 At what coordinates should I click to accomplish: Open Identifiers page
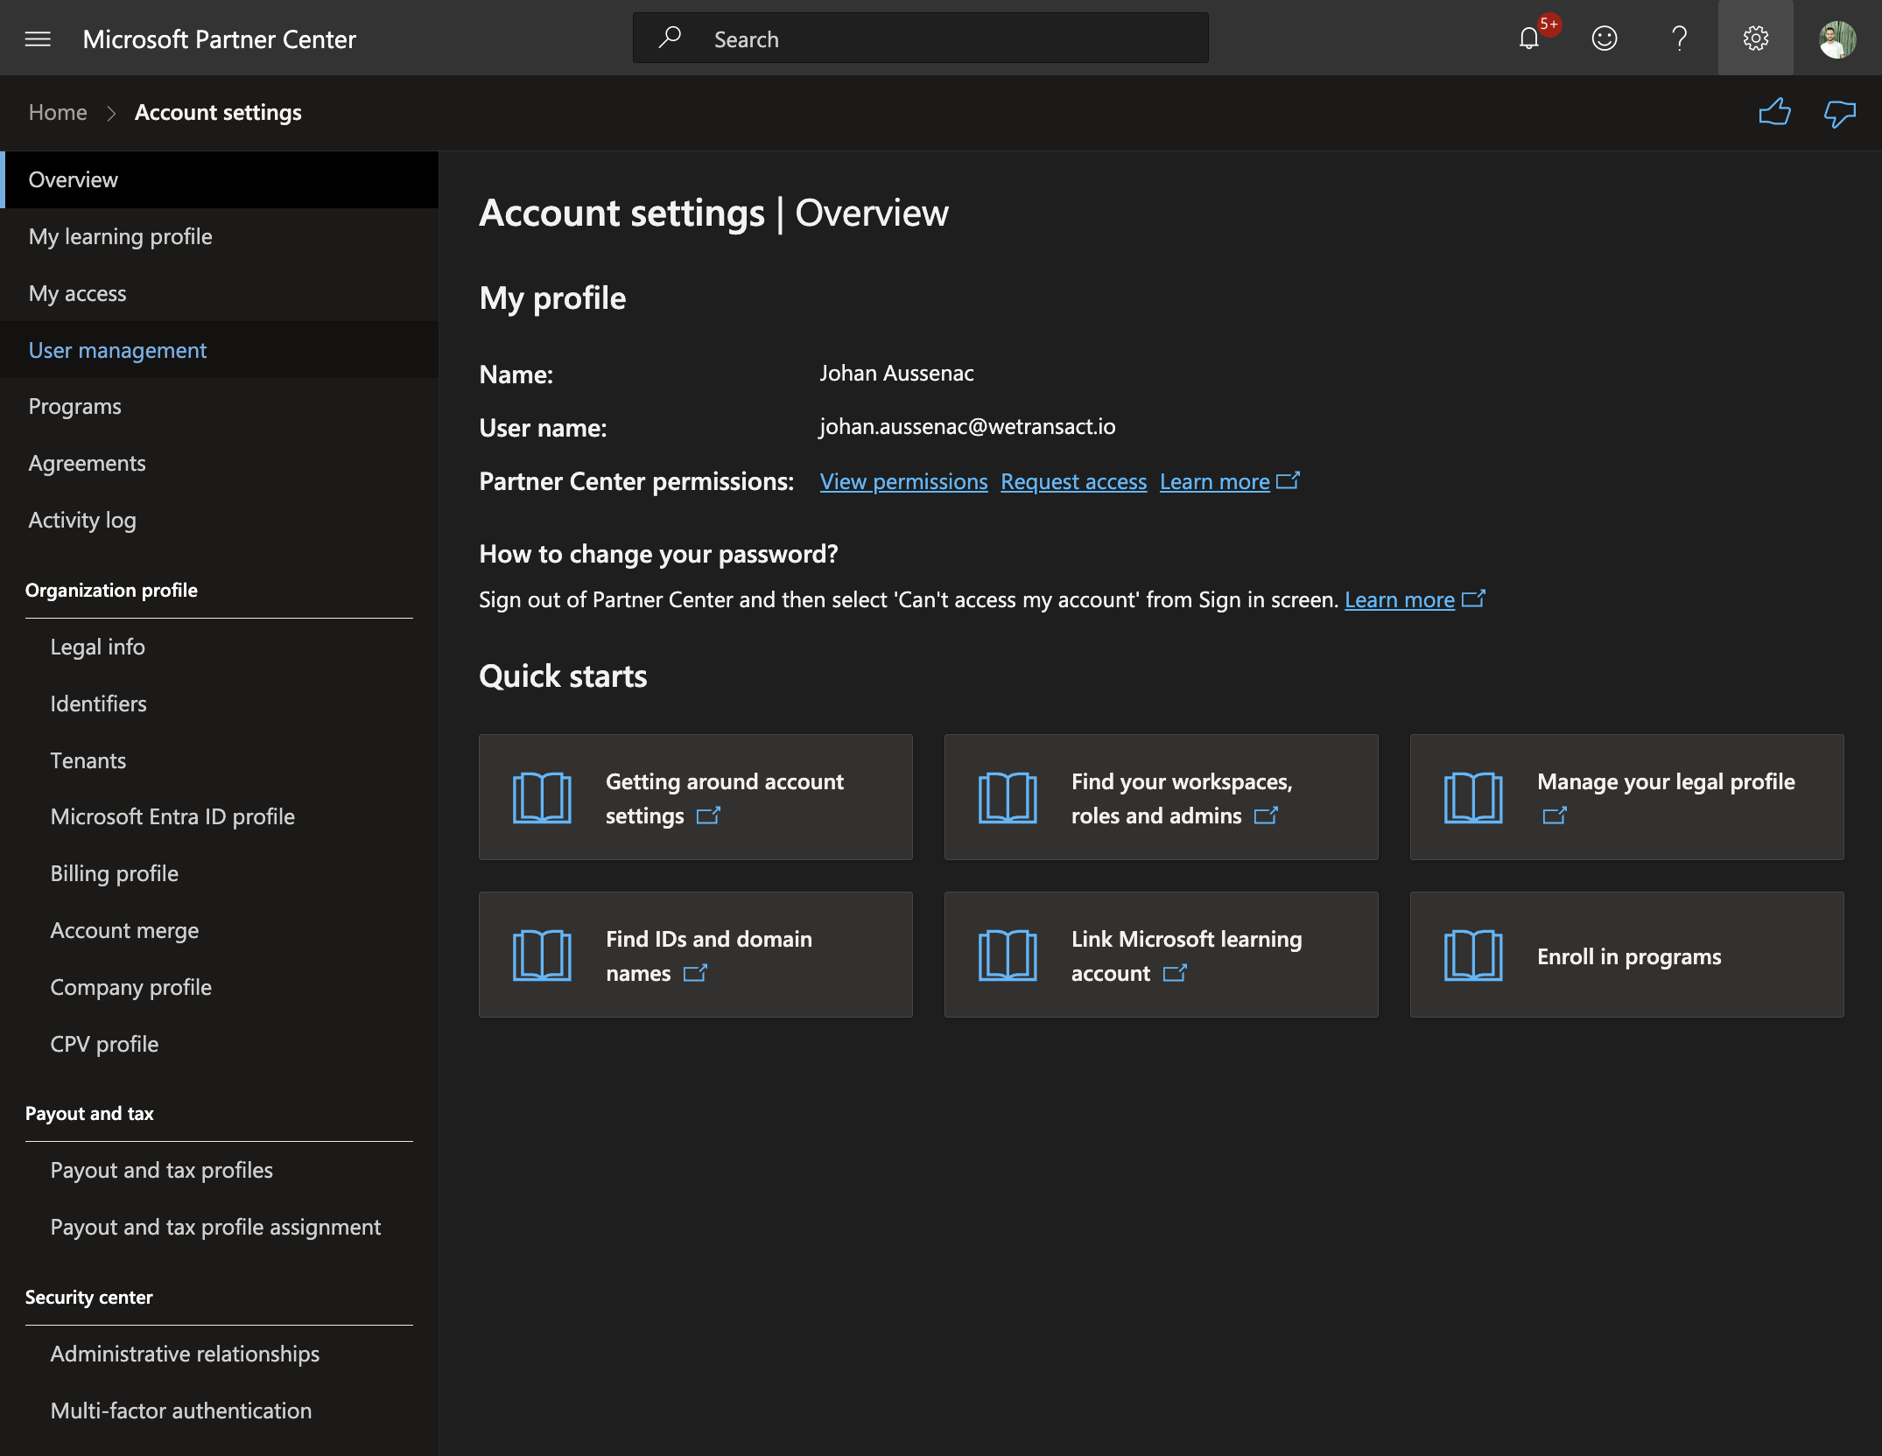(x=219, y=703)
